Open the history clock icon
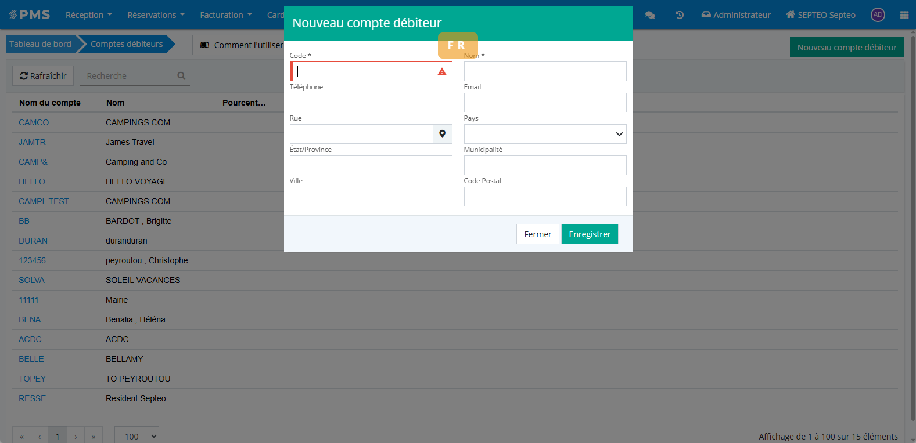Image resolution: width=916 pixels, height=443 pixels. (679, 15)
